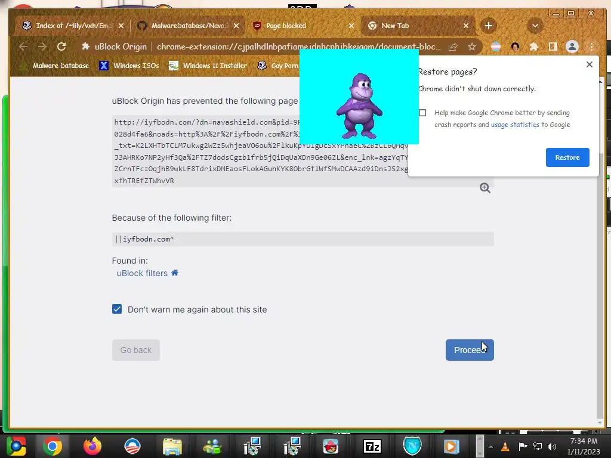Open the striped flag extension icon
The height and width of the screenshot is (458, 611).
[x=496, y=47]
